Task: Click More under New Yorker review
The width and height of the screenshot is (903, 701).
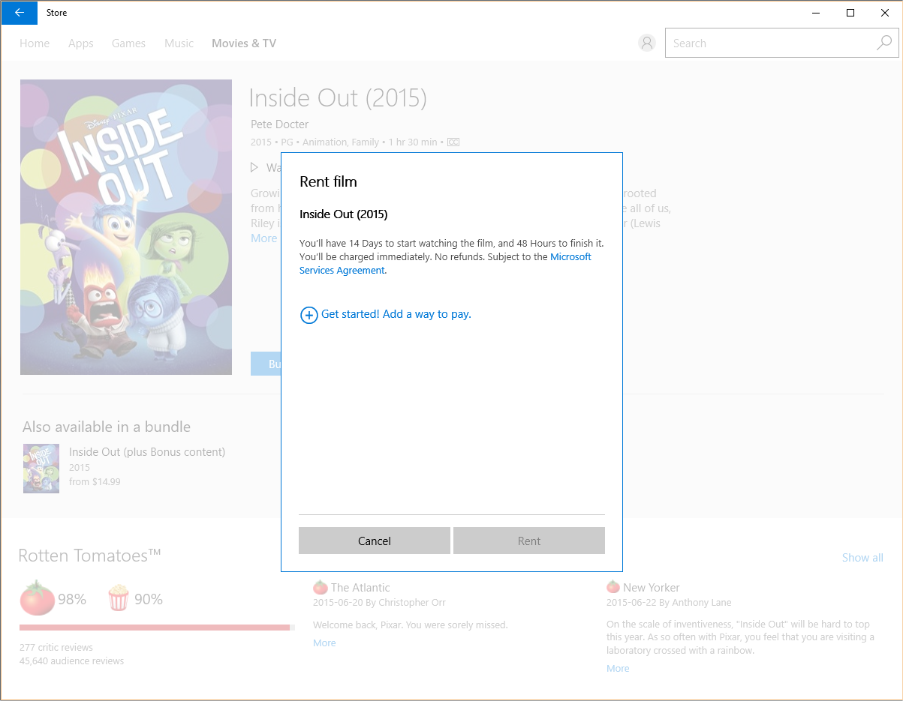Action: 618,668
